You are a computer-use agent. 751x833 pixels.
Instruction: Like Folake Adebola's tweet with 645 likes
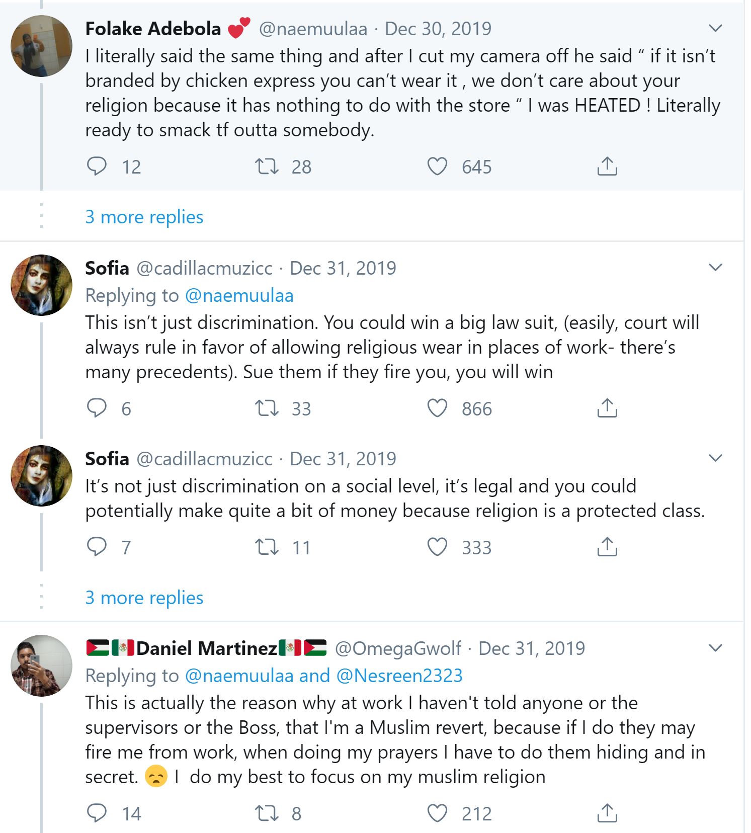pos(437,166)
